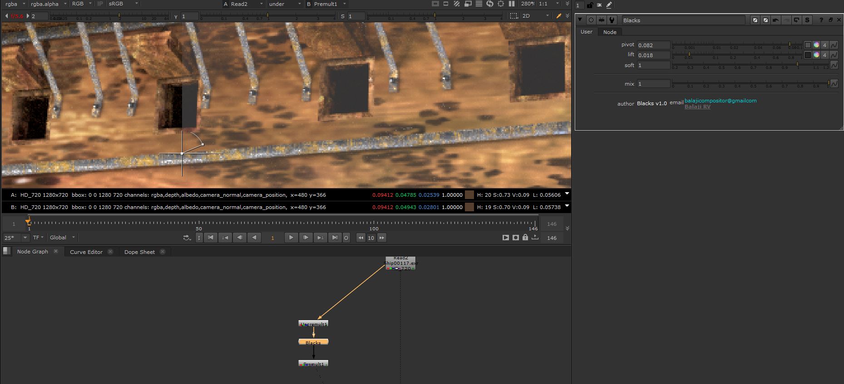The image size is (844, 384).
Task: Toggle the properties bin lock icon
Action: [590, 5]
